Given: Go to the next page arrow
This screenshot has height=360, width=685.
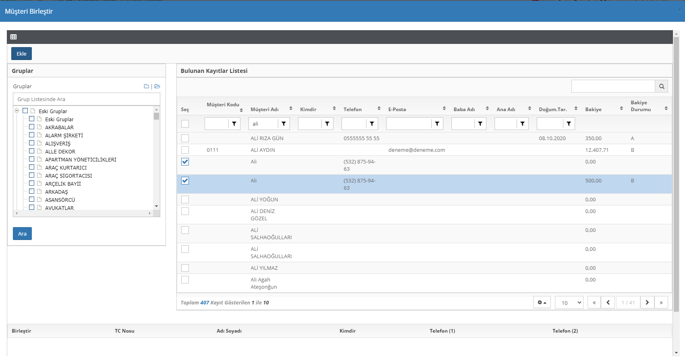Looking at the screenshot, I should tap(647, 302).
